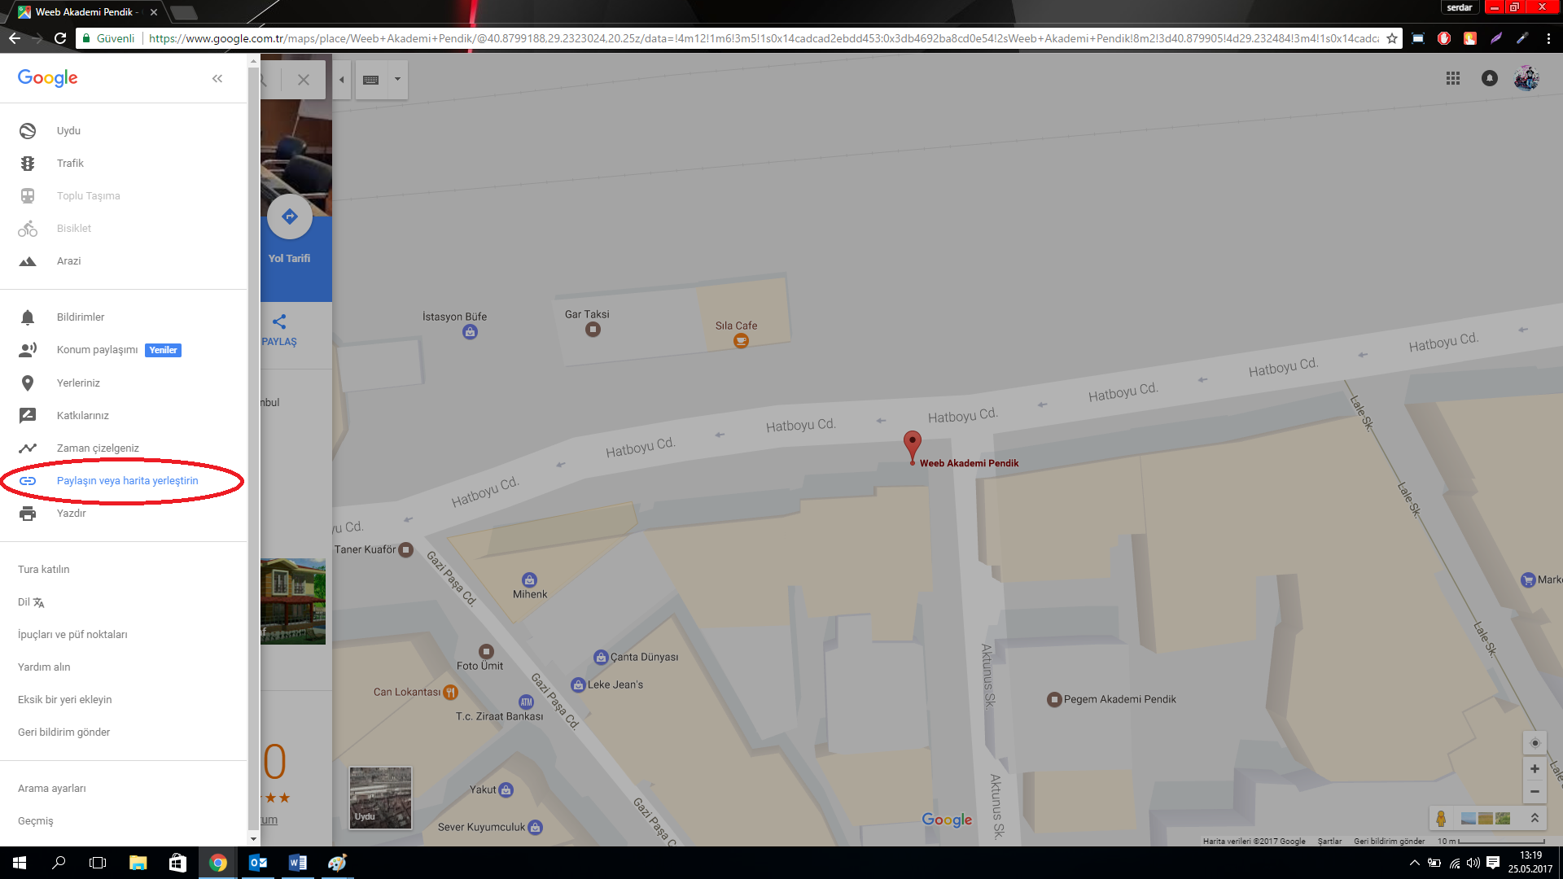
Task: Open Paylaşın veya harita yerleştirin
Action: 127,481
